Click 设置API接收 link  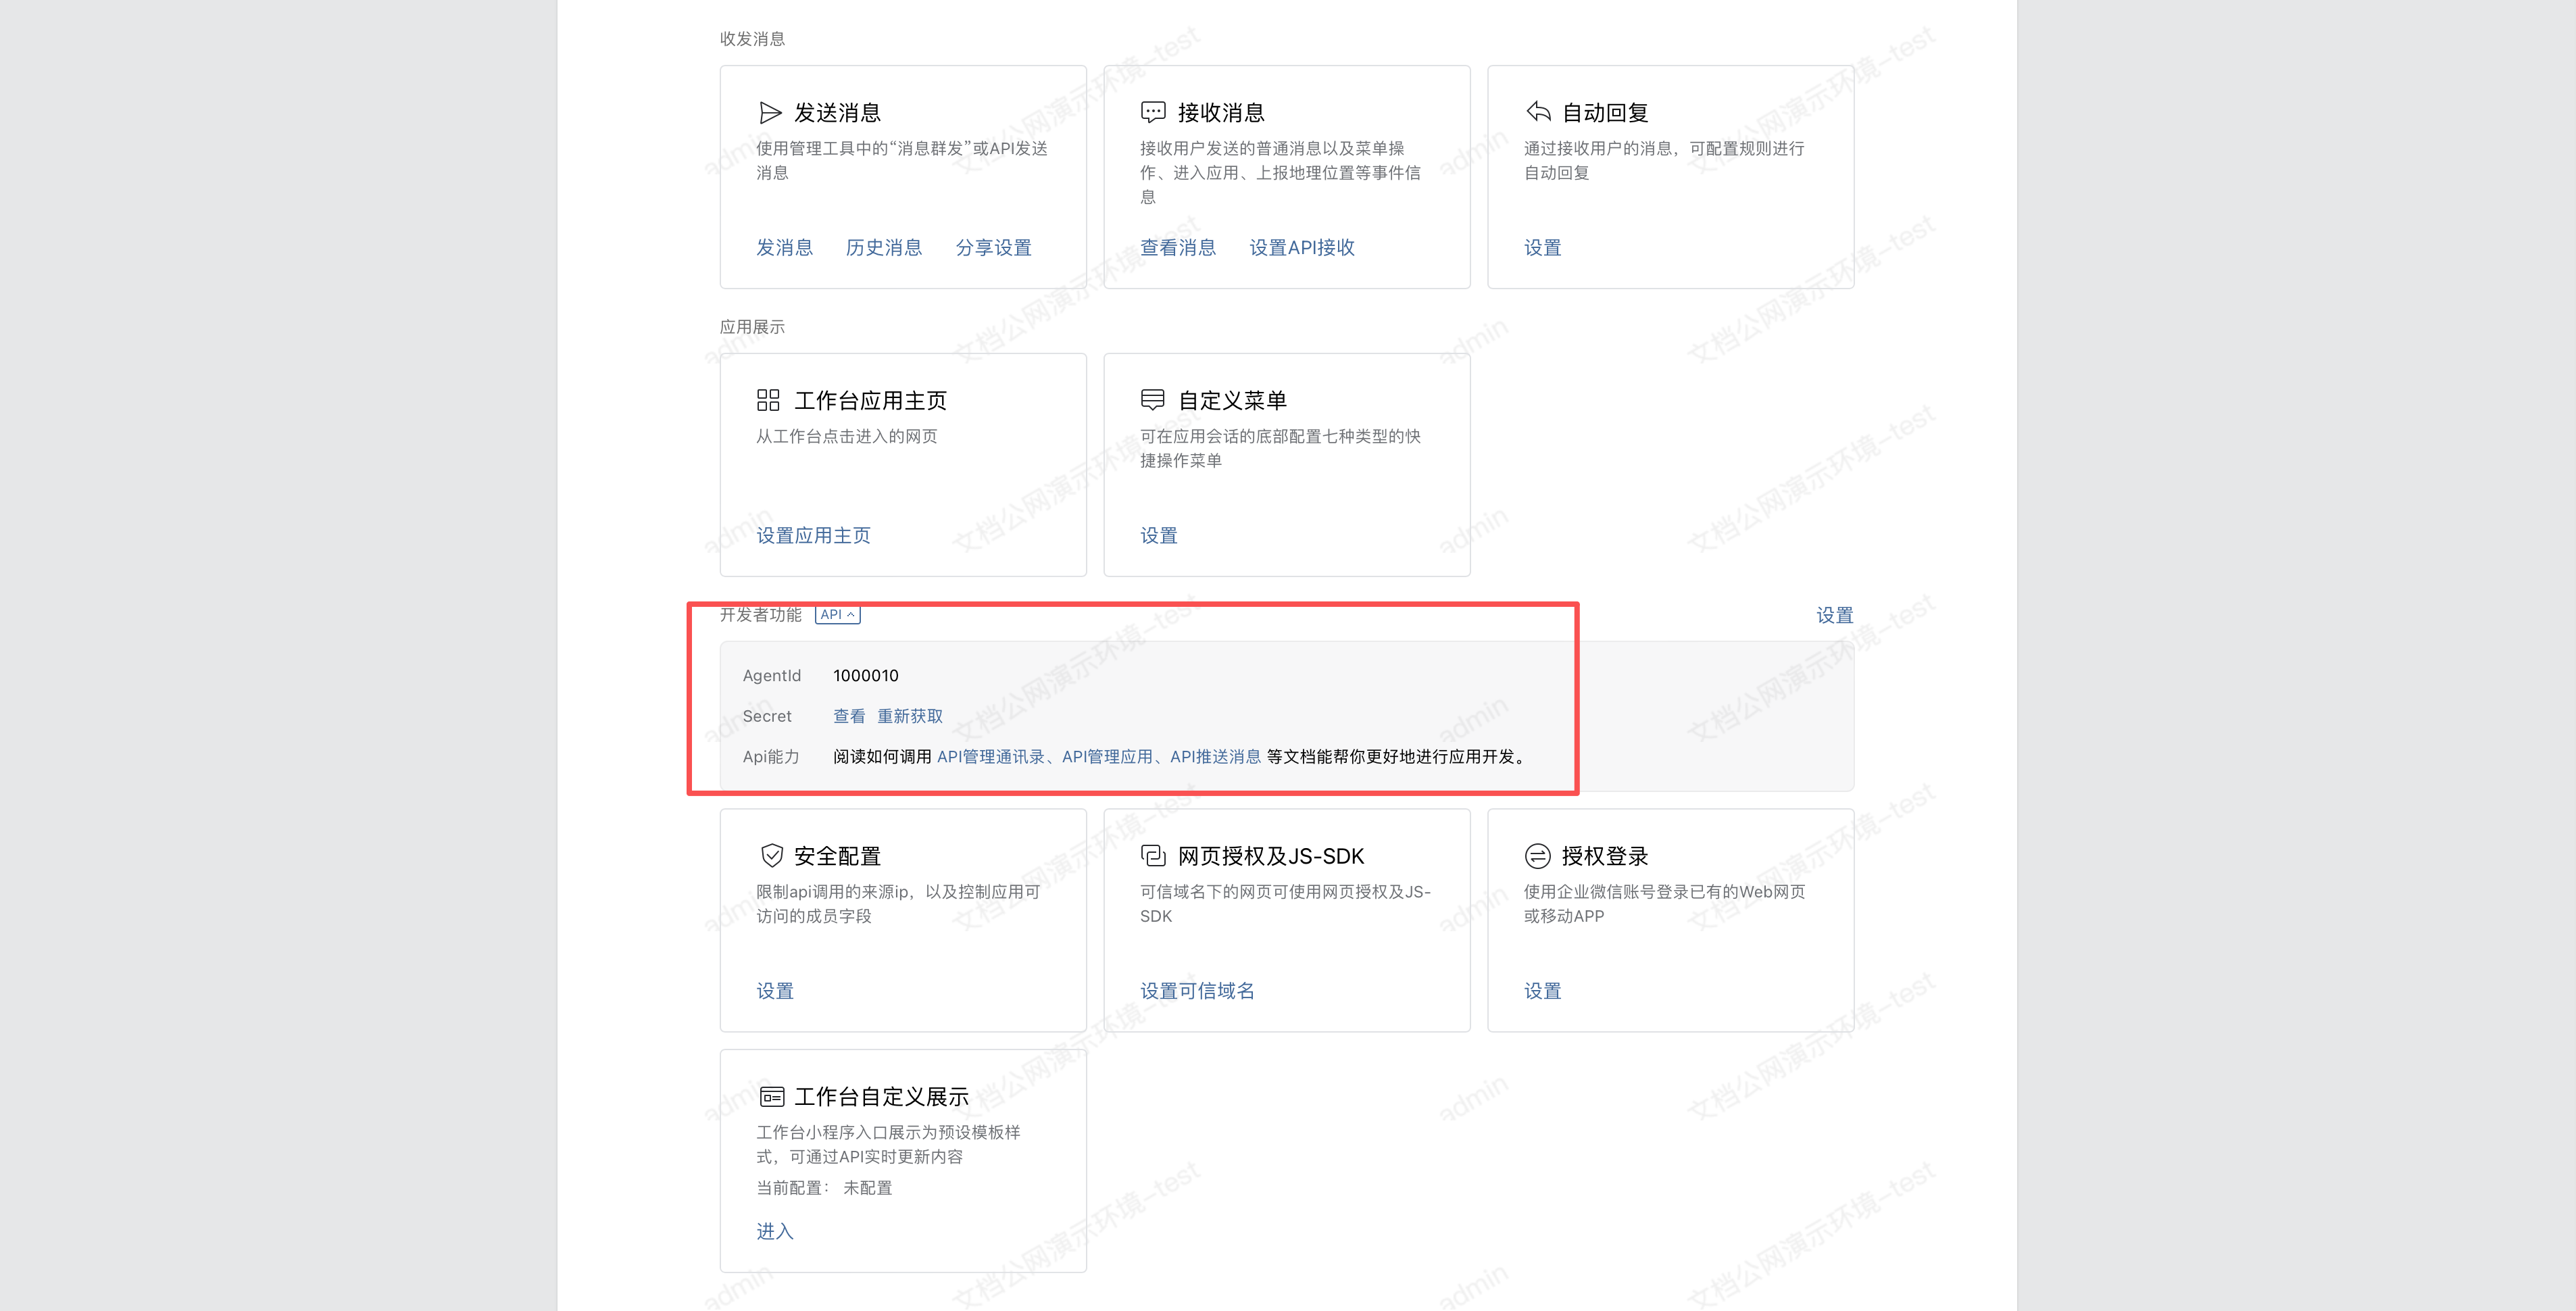1301,247
